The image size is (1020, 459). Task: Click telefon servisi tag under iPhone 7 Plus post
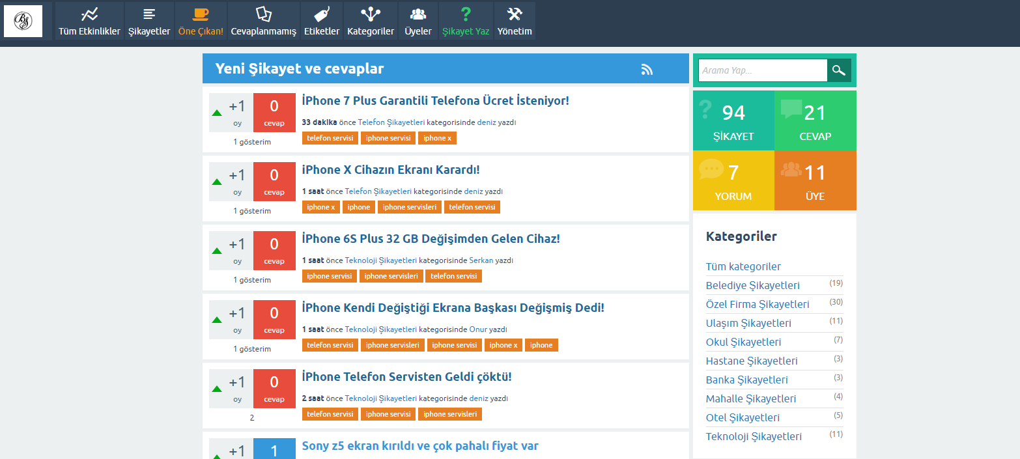(x=330, y=138)
